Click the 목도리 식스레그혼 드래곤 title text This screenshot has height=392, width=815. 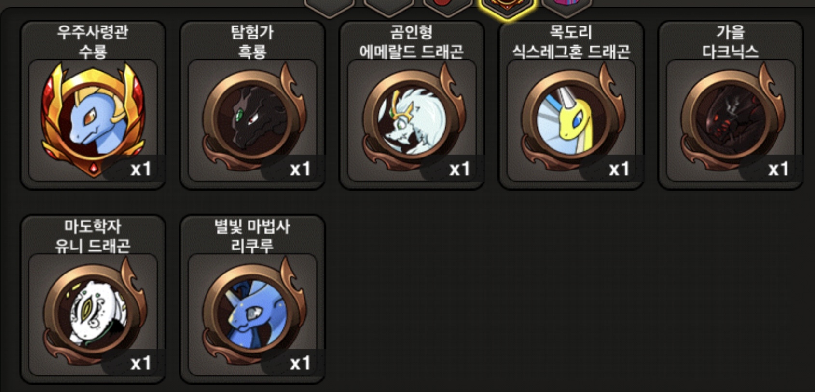(x=571, y=41)
